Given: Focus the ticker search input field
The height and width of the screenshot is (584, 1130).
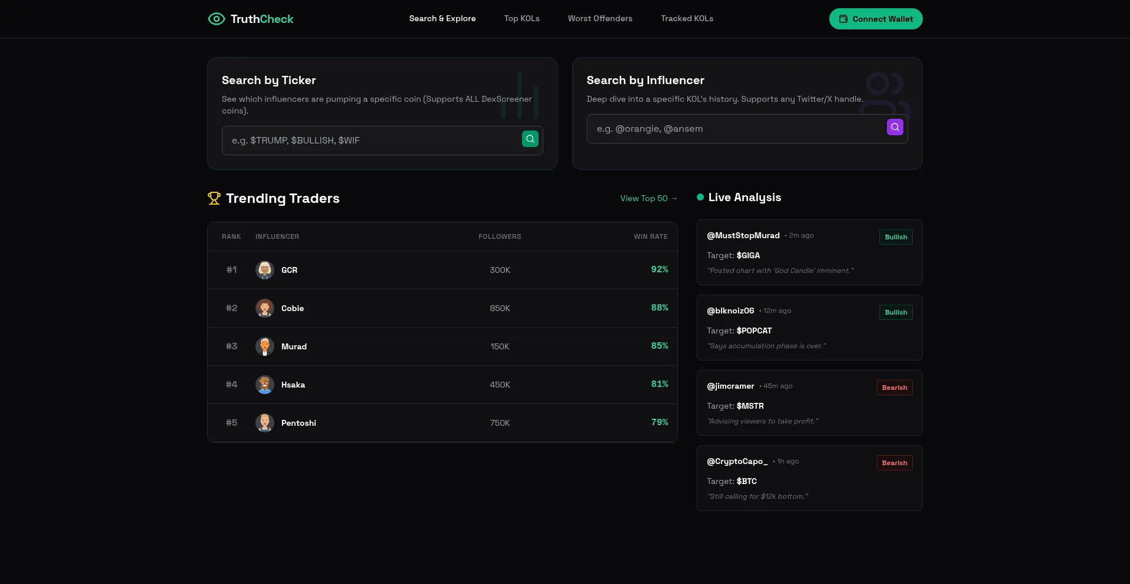Looking at the screenshot, I should pos(371,141).
